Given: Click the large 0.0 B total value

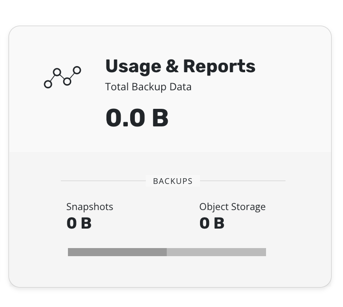Looking at the screenshot, I should (x=137, y=117).
